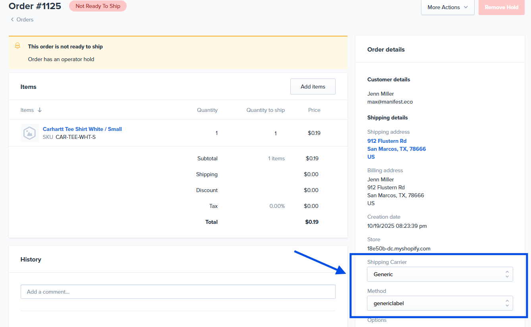The image size is (531, 327).
Task: Click the store name 18e50b-dc.myshopify.com
Action: [399, 248]
